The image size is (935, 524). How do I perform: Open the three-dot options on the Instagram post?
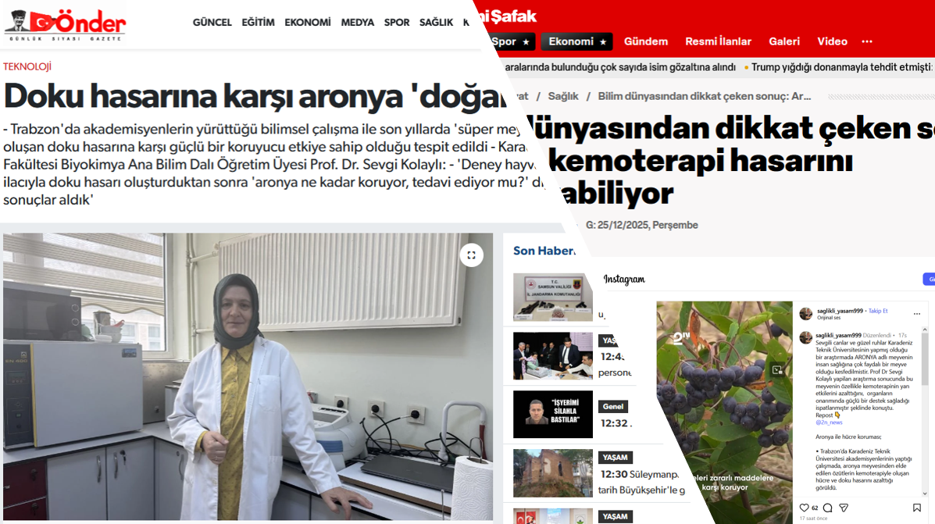(917, 314)
